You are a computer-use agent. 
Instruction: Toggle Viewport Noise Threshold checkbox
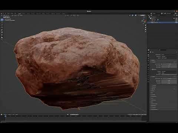(162, 64)
